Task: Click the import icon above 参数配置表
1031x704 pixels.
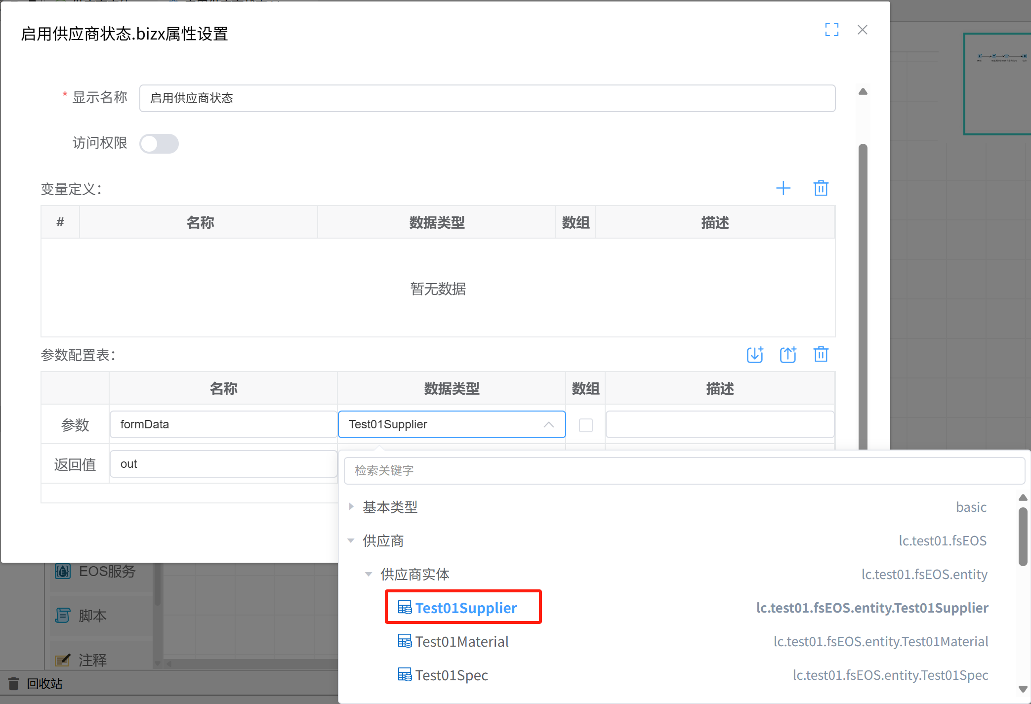Action: [x=754, y=355]
